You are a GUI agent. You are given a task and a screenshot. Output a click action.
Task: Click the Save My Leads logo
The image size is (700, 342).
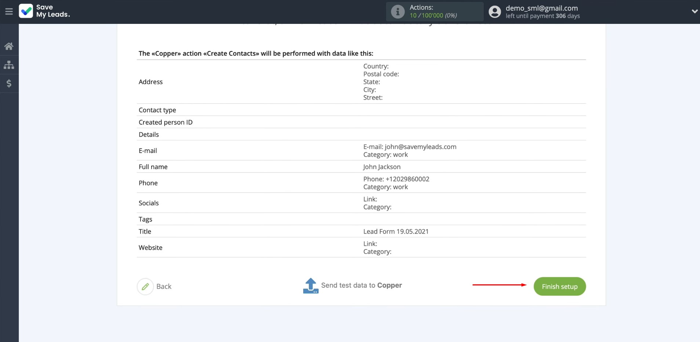tap(44, 11)
